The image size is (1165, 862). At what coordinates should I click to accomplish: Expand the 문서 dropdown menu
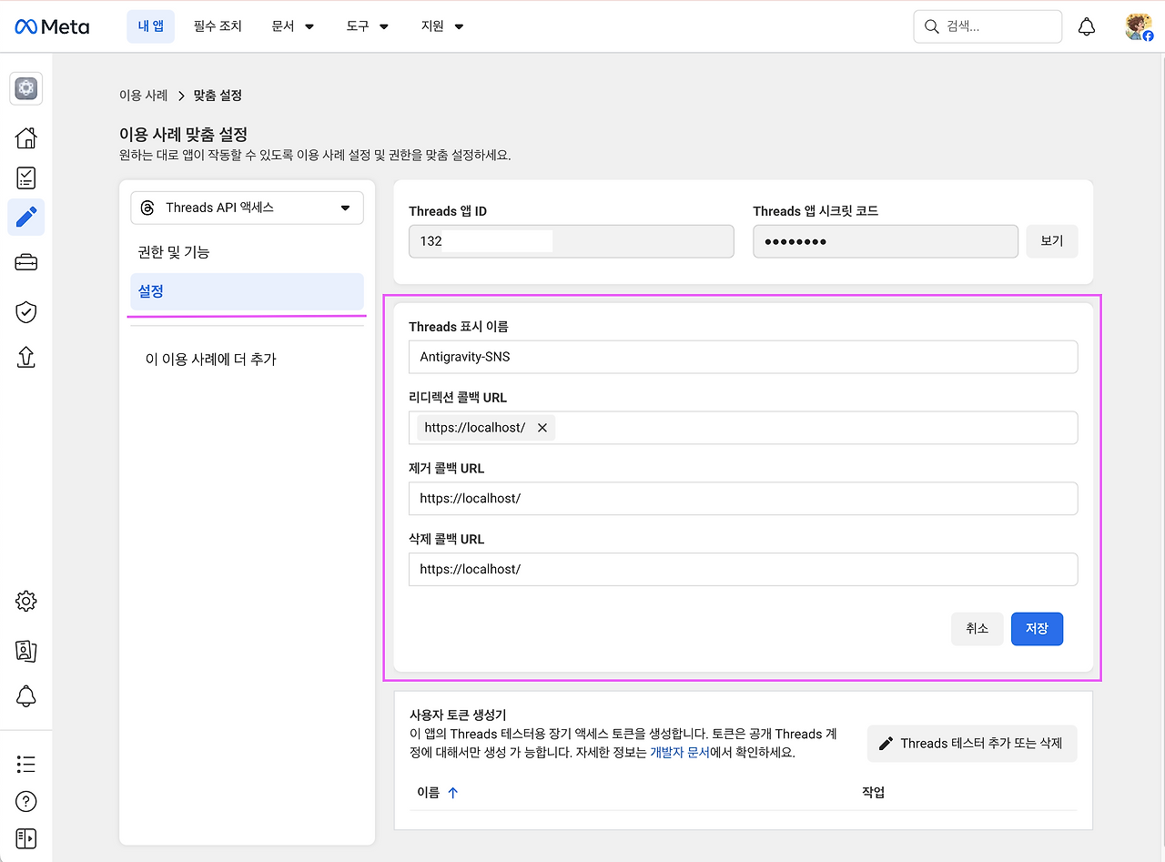pyautogui.click(x=292, y=26)
